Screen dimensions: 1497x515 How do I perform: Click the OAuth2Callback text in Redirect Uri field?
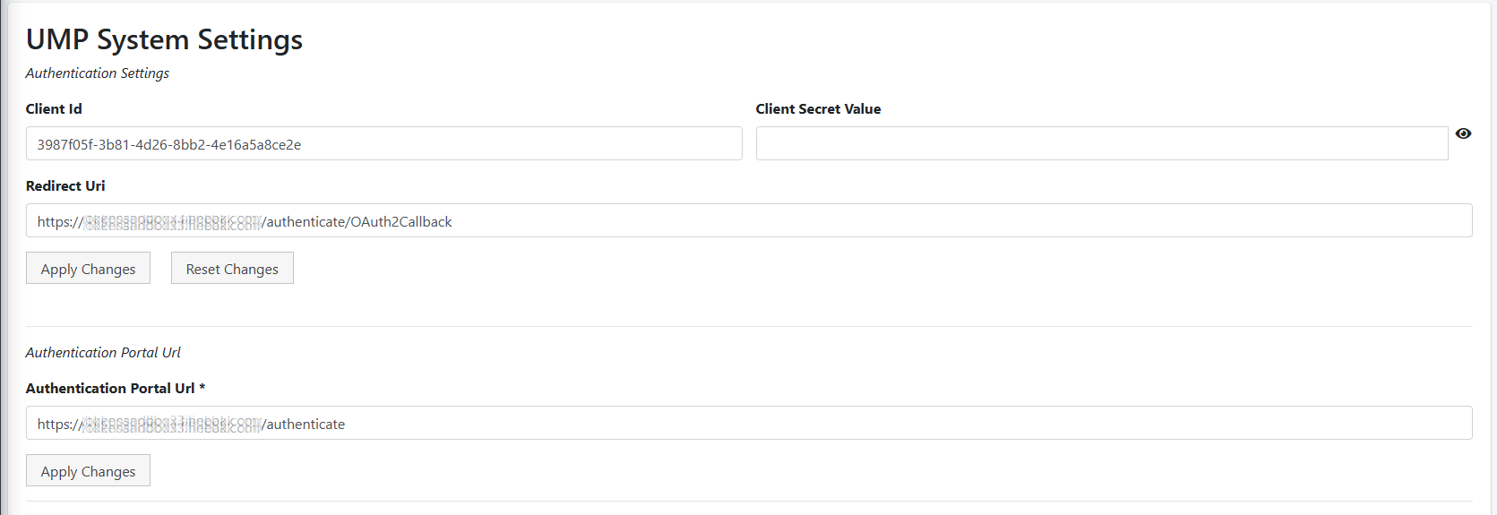401,222
